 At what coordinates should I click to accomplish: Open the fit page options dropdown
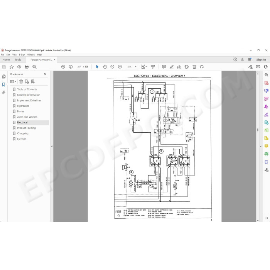click(x=144, y=67)
